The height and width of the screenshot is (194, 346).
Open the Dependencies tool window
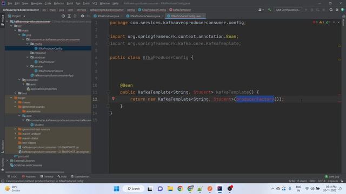tap(80, 176)
